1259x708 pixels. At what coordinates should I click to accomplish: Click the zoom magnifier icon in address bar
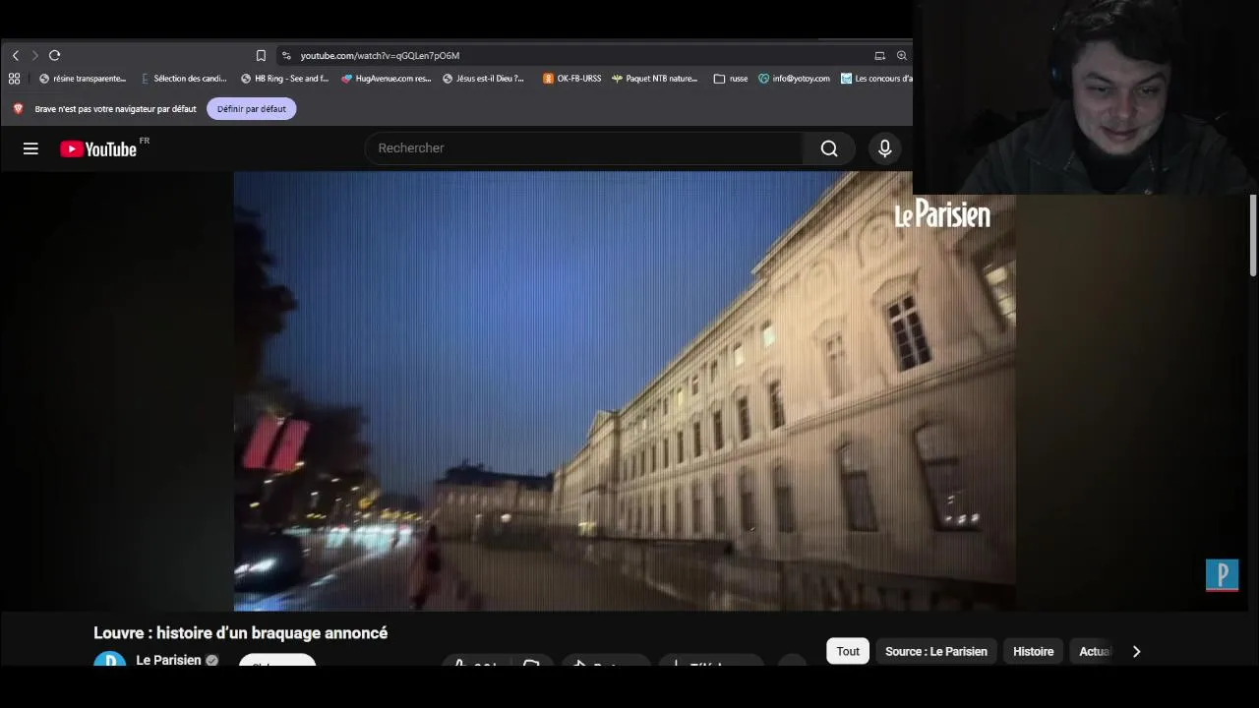click(x=902, y=56)
